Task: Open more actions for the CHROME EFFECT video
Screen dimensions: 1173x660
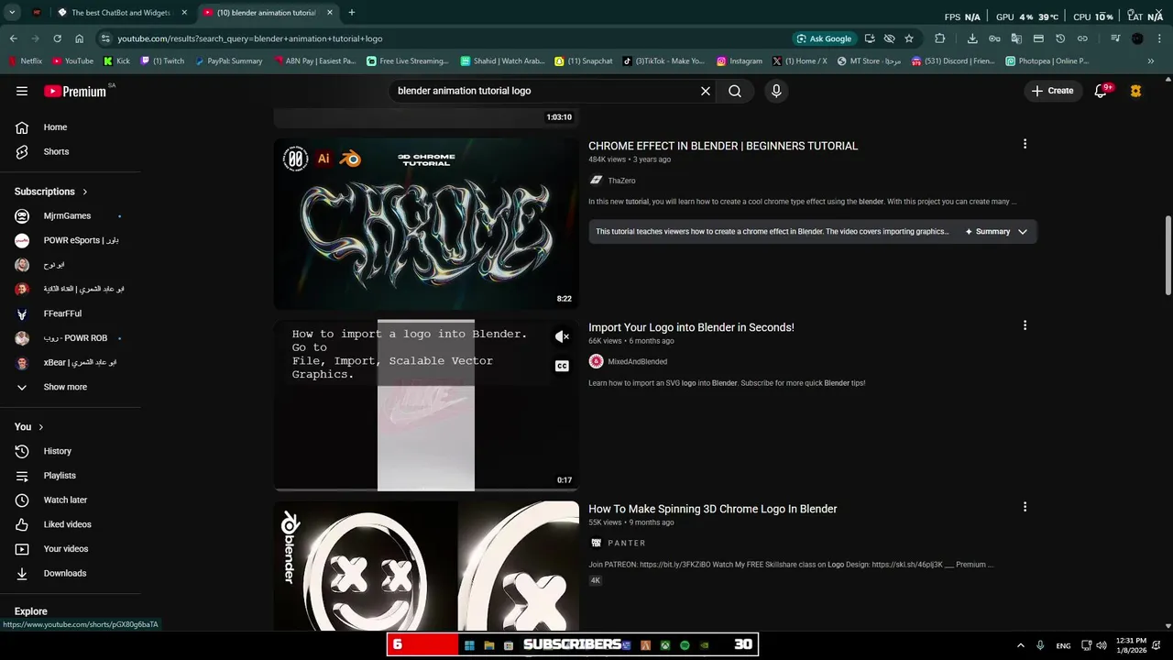Action: 1025,144
